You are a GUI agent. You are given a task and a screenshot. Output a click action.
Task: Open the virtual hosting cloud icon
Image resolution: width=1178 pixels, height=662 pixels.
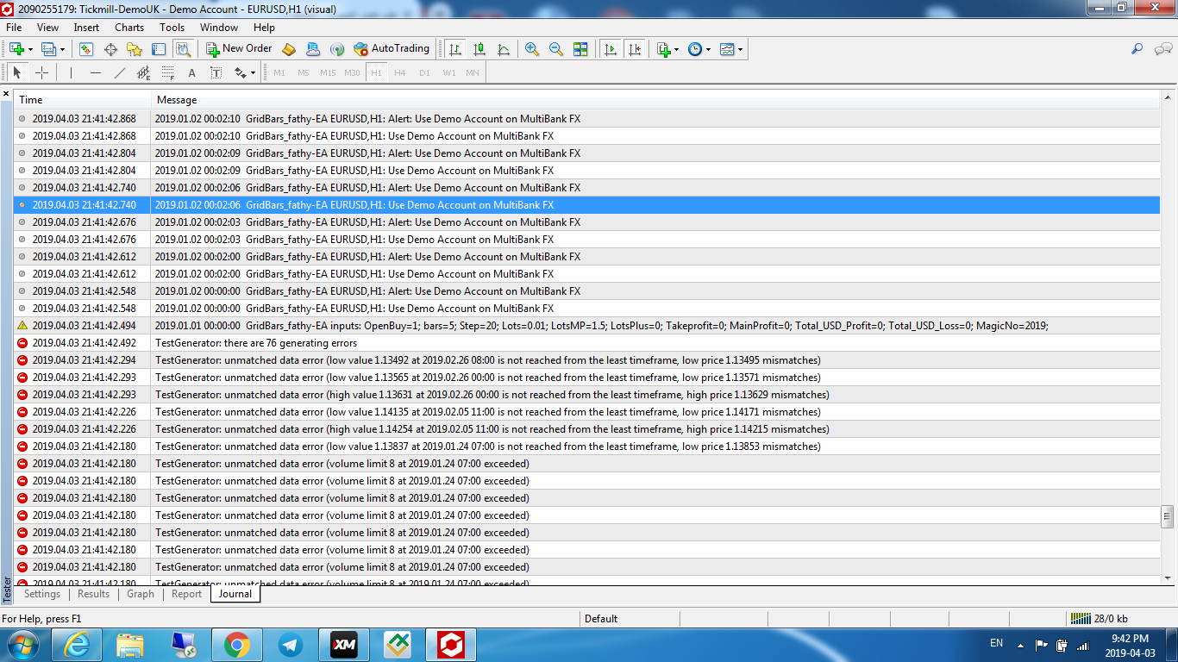pos(313,49)
